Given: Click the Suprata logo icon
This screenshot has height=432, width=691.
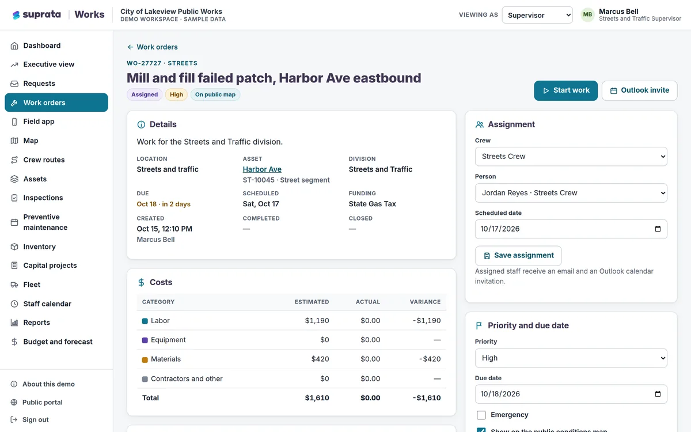Looking at the screenshot, I should tap(16, 15).
